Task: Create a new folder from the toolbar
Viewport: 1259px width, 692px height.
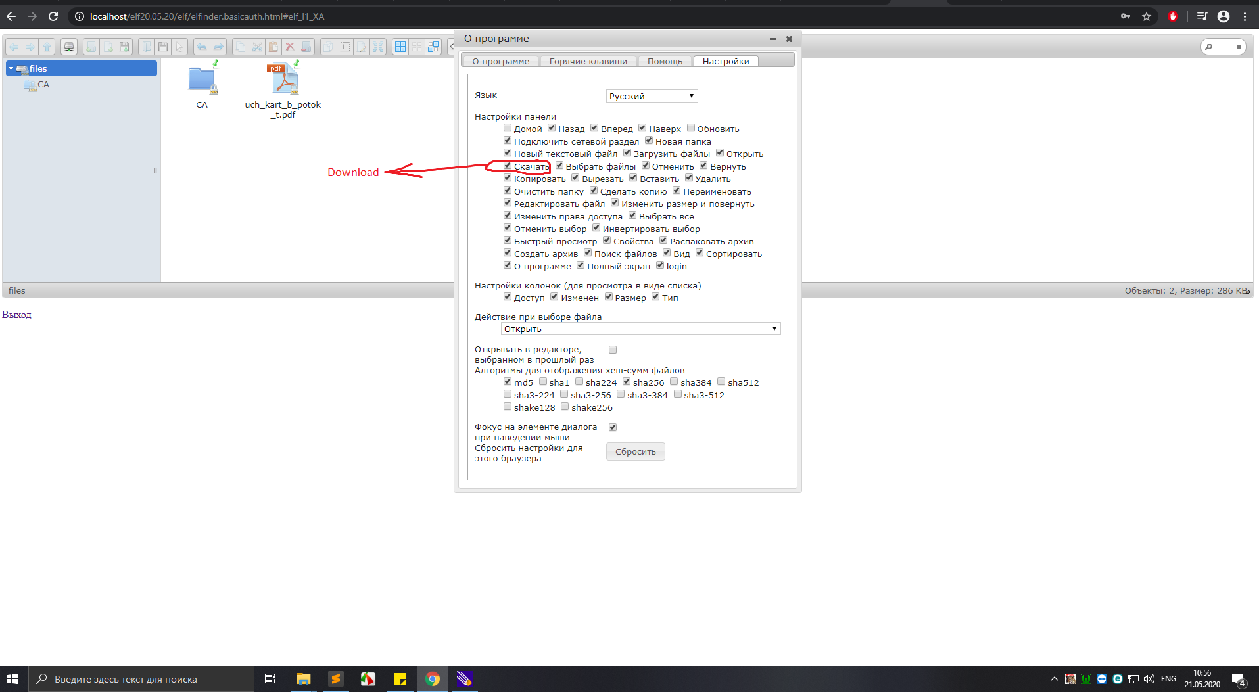Action: point(91,46)
